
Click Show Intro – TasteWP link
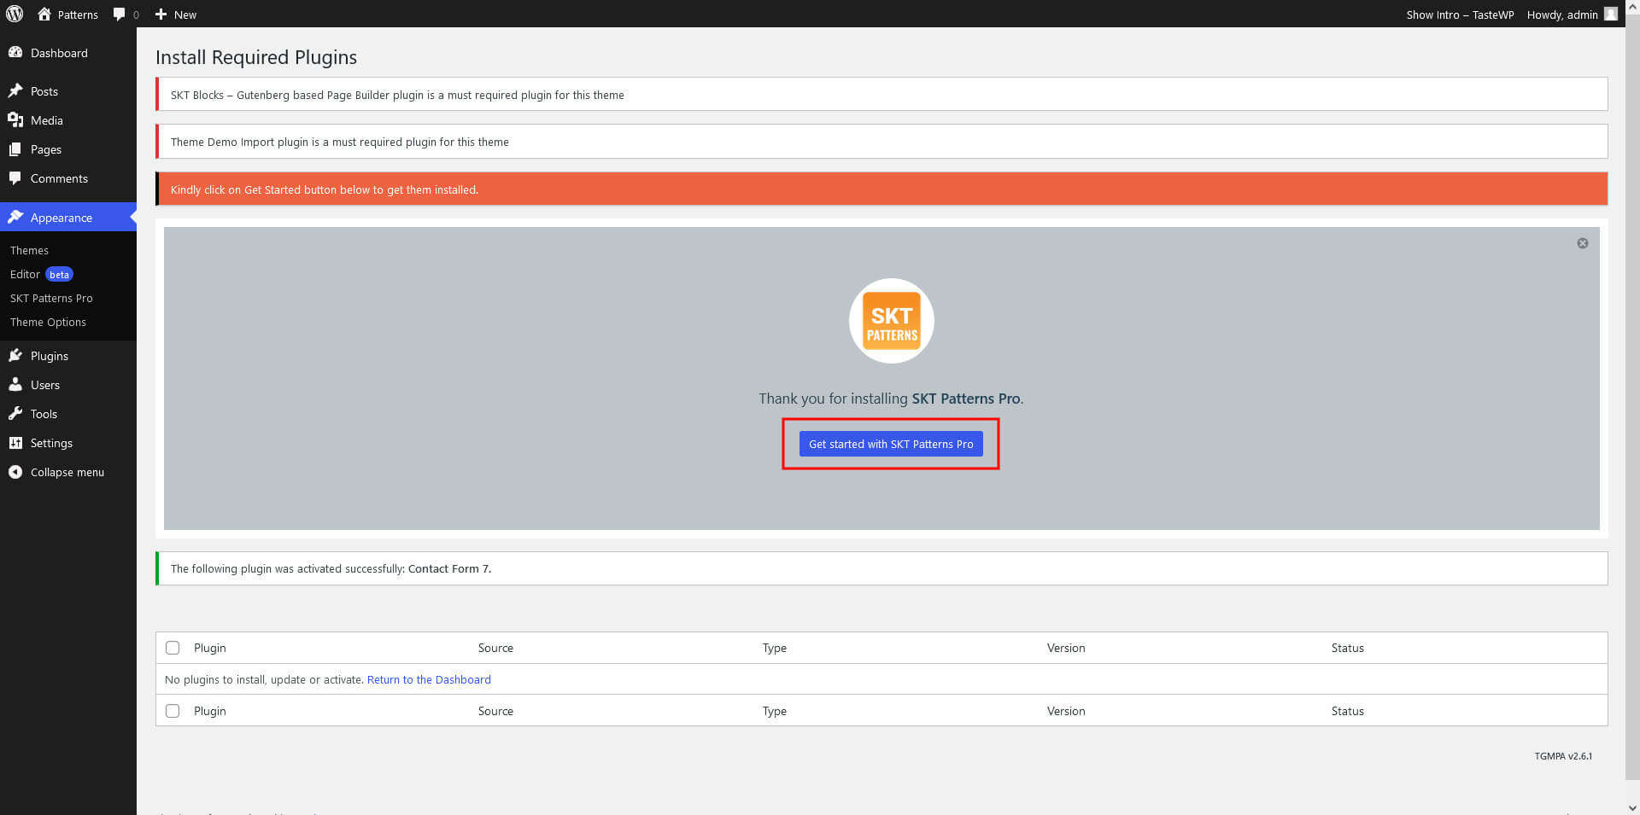coord(1460,15)
